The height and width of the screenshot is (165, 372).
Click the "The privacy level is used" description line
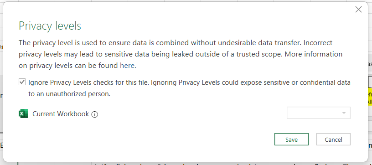176,43
